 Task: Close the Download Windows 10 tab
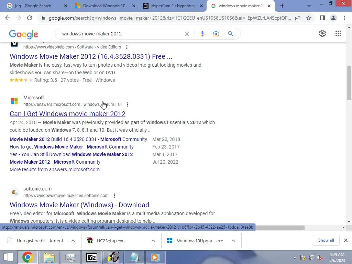(134, 6)
